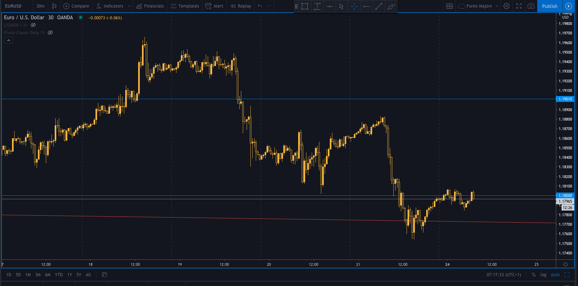Click the Euro / U.S. Dollar title
578x286 pixels.
click(x=24, y=18)
